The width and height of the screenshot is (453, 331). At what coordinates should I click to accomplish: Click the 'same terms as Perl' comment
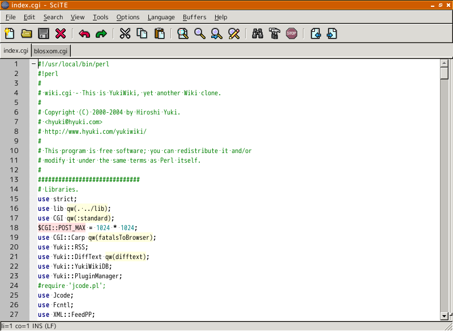point(119,160)
